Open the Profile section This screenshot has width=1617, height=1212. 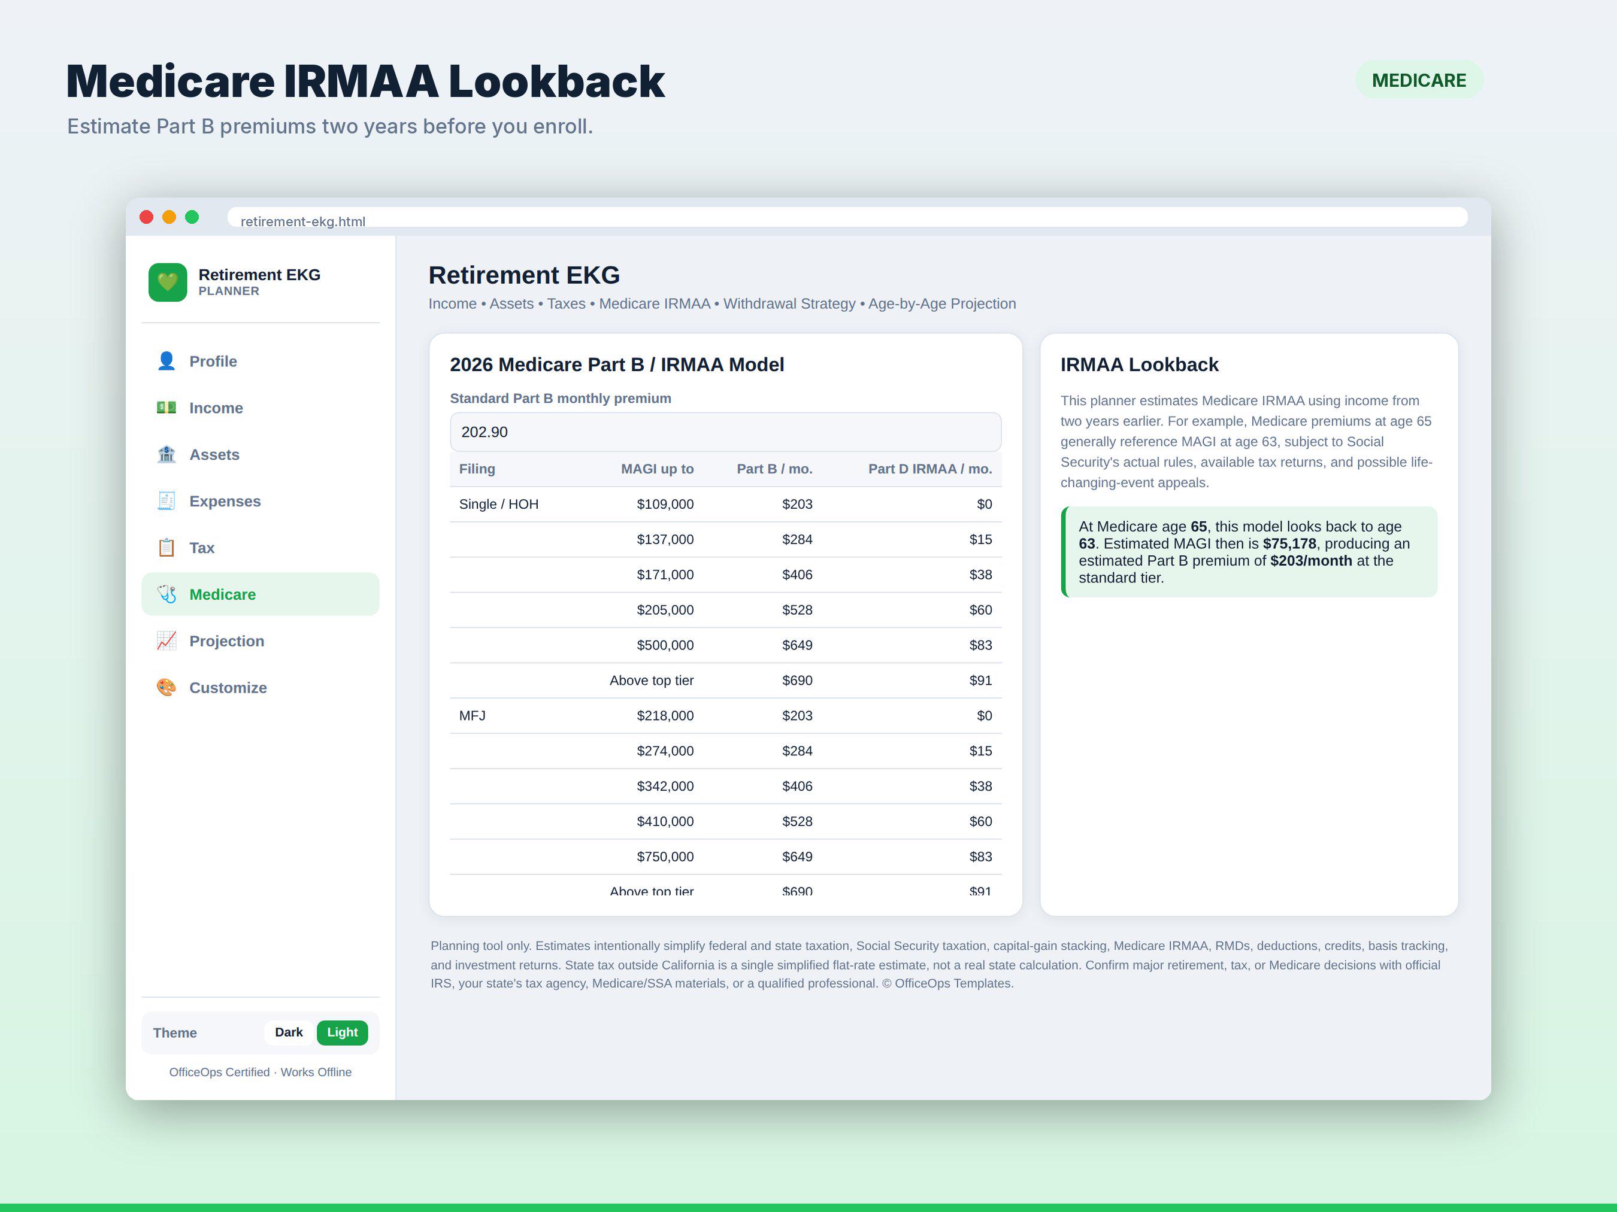click(261, 361)
